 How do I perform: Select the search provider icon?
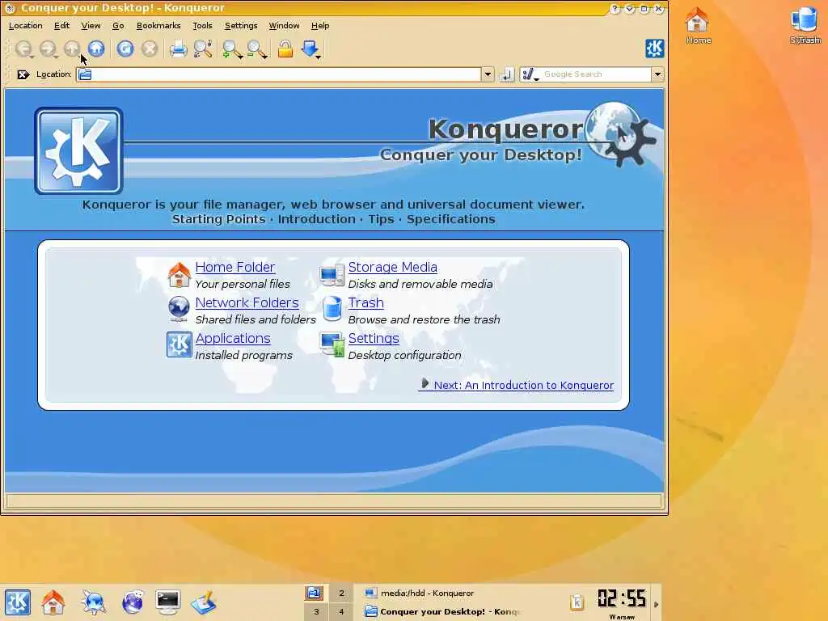click(530, 74)
